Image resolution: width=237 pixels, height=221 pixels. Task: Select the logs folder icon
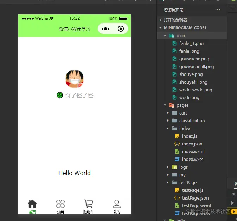(174, 167)
